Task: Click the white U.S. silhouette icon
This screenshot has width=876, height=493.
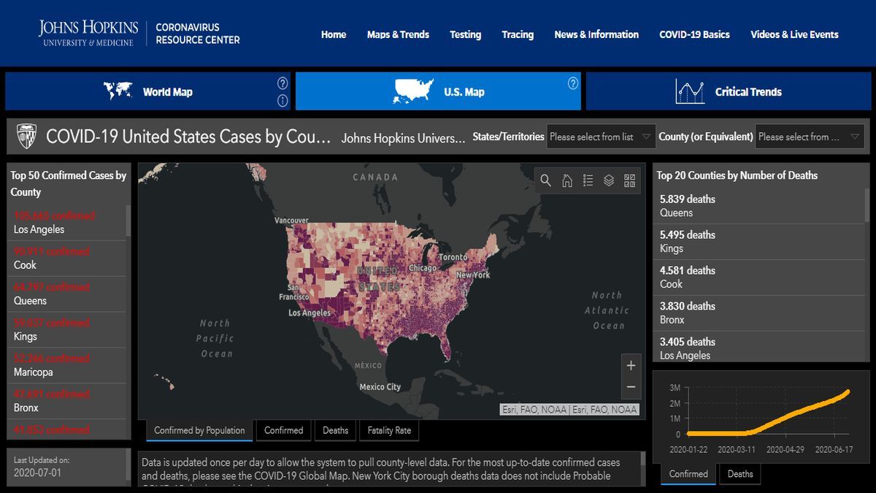Action: click(x=413, y=91)
